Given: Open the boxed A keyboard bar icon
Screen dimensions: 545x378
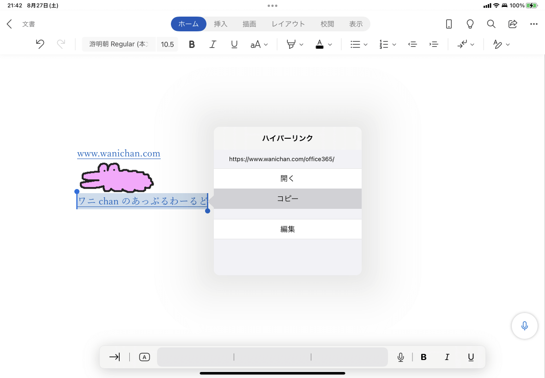Looking at the screenshot, I should [144, 357].
